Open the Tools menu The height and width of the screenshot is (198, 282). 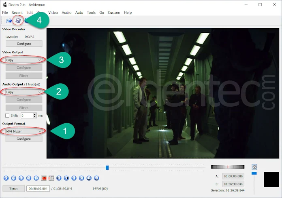91,13
